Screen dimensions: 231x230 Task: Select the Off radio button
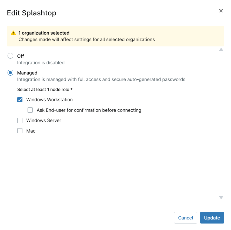coord(10,56)
